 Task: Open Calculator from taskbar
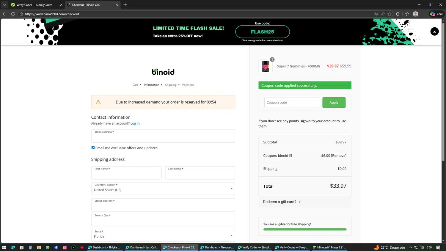tap(30, 247)
